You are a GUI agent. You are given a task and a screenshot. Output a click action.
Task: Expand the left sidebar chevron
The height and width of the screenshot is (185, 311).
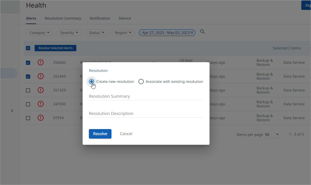(x=12, y=111)
